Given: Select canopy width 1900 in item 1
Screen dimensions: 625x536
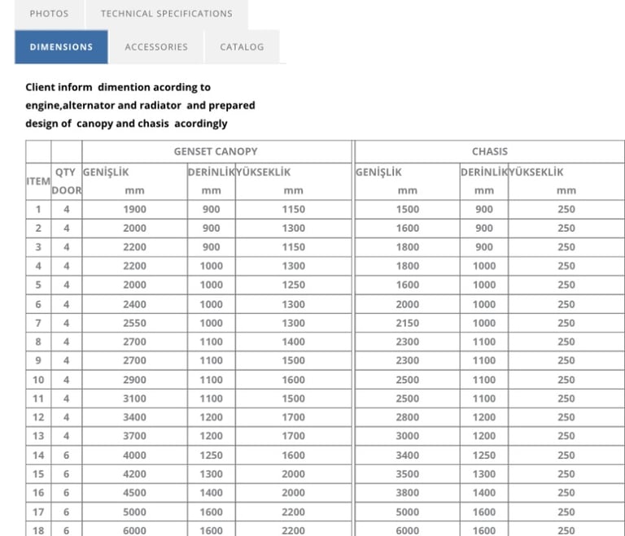Looking at the screenshot, I should 135,209.
